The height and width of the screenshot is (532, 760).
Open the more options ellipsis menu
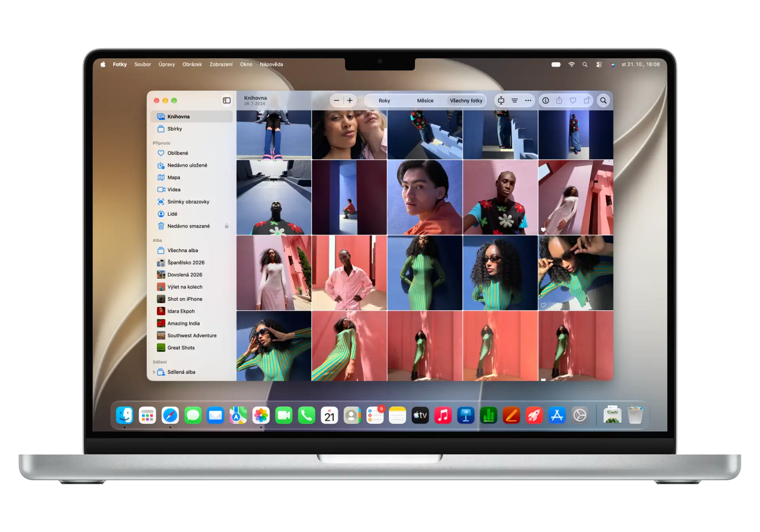[528, 101]
